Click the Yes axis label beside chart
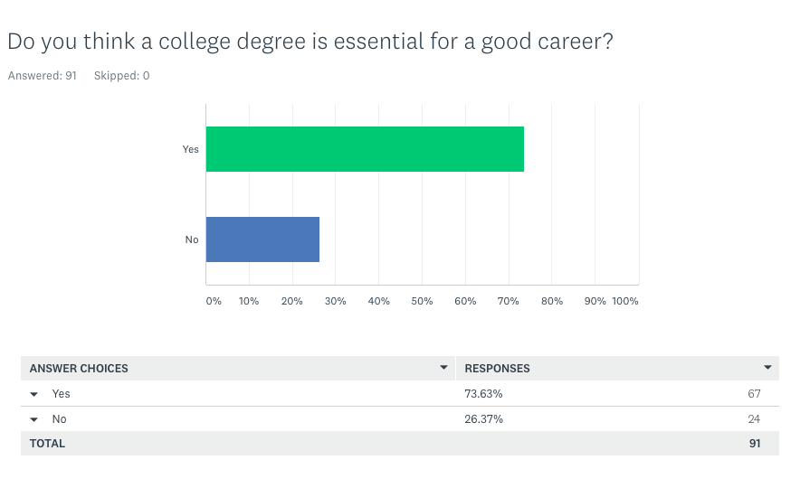Viewport: 800px width, 488px height. tap(190, 149)
